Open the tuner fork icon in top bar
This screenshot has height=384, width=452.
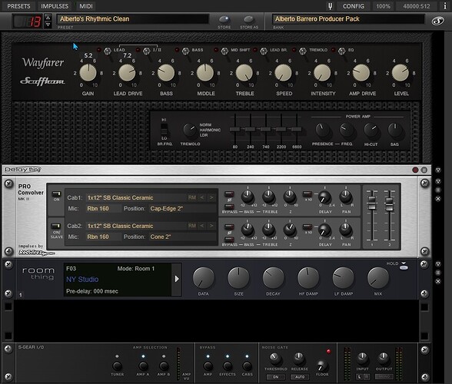(330, 6)
